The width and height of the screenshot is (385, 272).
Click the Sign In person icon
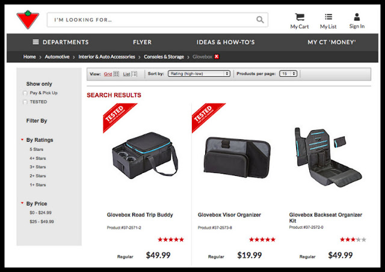[x=357, y=17]
